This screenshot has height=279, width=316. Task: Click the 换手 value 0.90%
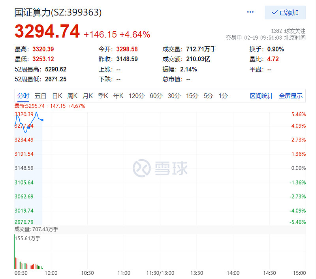pos(275,49)
